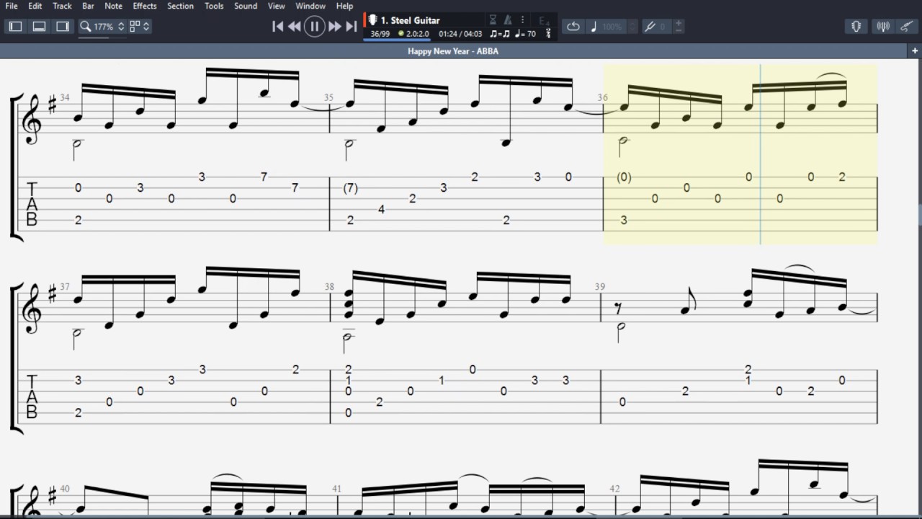Open the Effects menu

click(145, 6)
